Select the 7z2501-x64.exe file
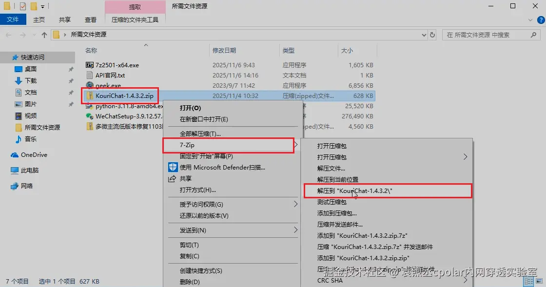The width and height of the screenshot is (546, 287). pos(117,65)
